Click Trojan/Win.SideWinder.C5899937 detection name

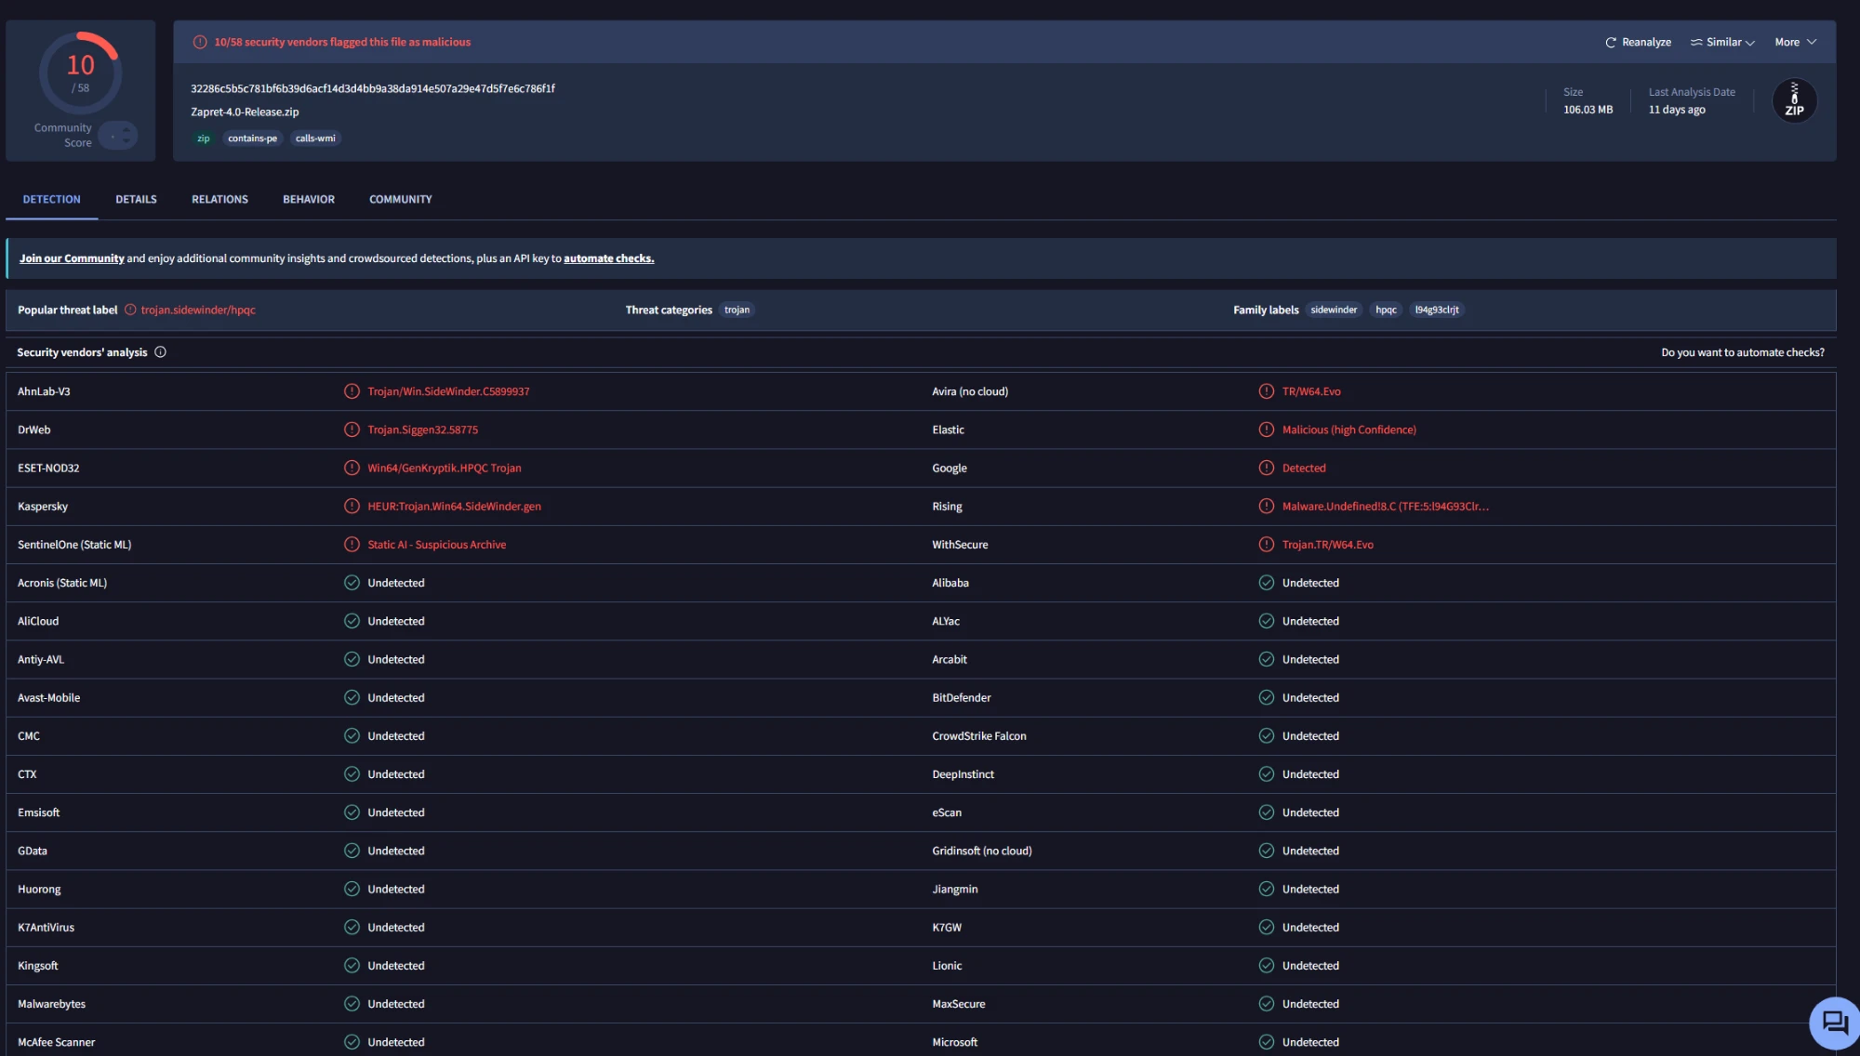[448, 391]
